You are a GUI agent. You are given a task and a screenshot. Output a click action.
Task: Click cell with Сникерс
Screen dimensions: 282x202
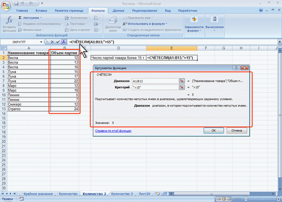[x=28, y=105]
